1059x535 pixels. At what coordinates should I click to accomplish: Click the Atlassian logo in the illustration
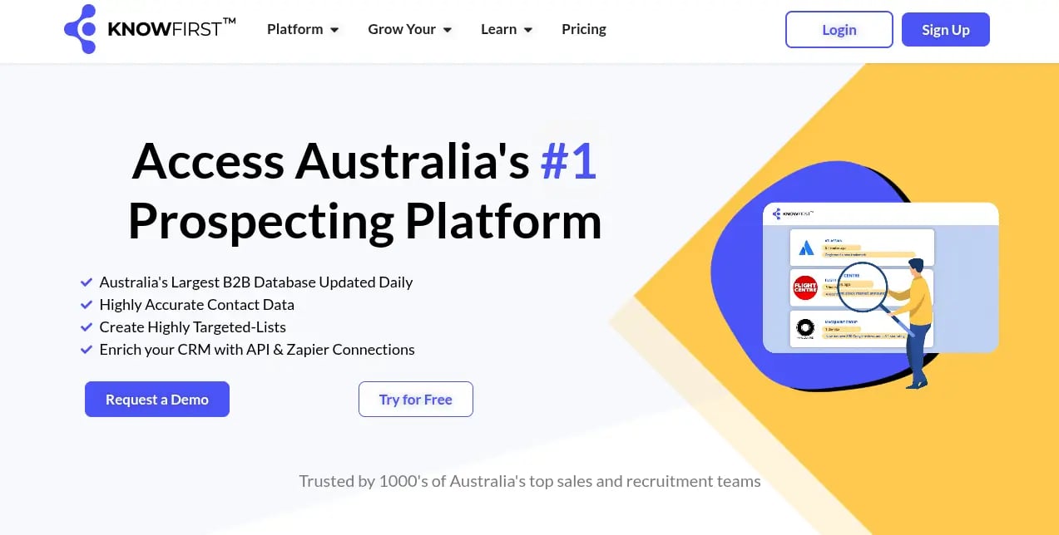point(805,248)
